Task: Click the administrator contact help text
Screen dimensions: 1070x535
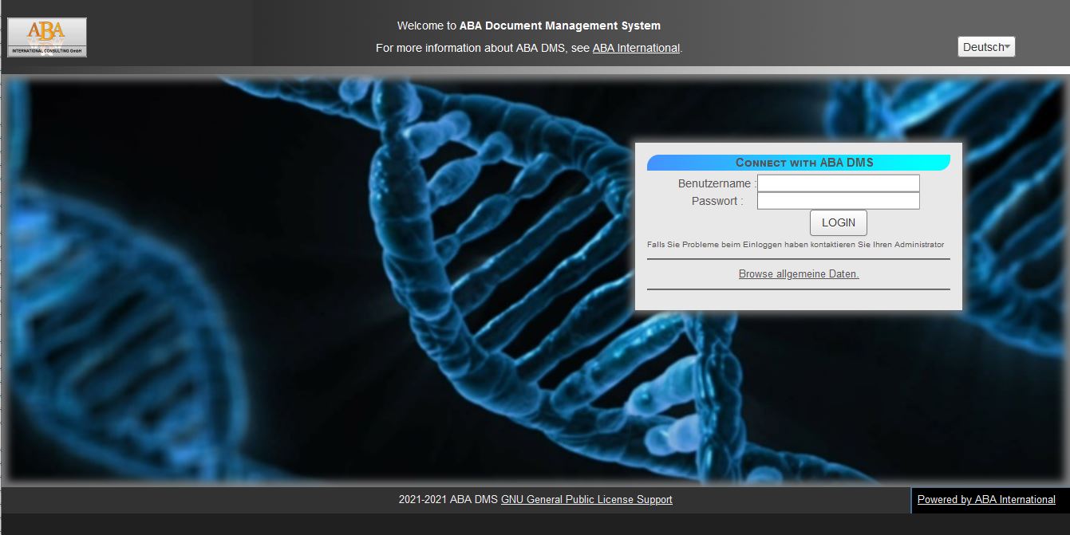Action: click(796, 245)
